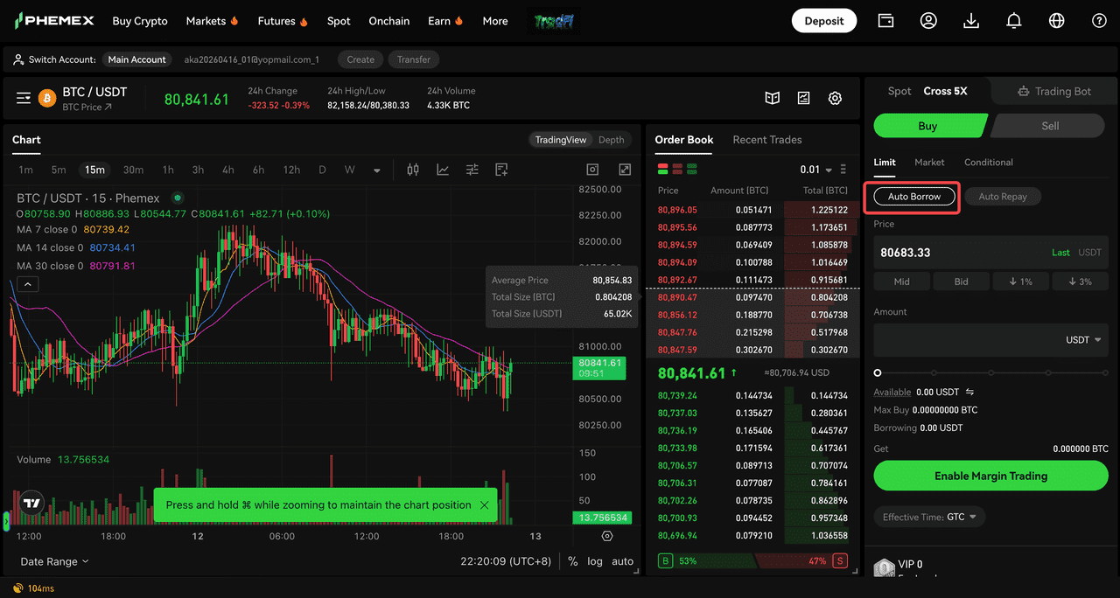Image resolution: width=1120 pixels, height=598 pixels.
Task: Click the amount percentage slider handle
Action: (x=878, y=372)
